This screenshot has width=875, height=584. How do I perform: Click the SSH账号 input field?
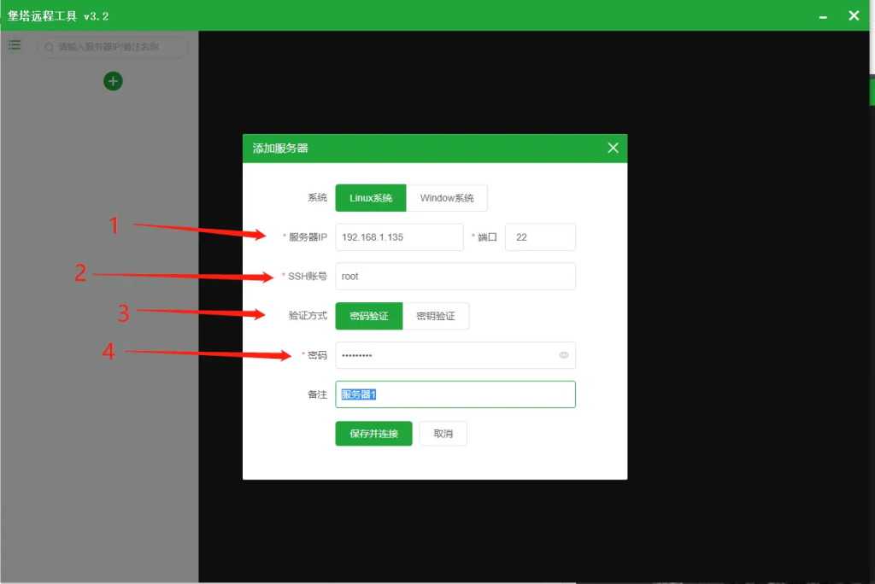pyautogui.click(x=455, y=276)
